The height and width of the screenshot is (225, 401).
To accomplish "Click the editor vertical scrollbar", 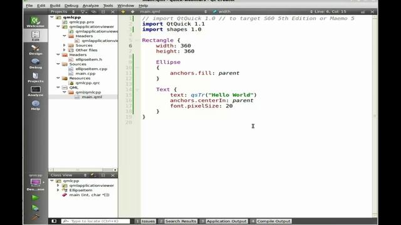I will (x=375, y=116).
